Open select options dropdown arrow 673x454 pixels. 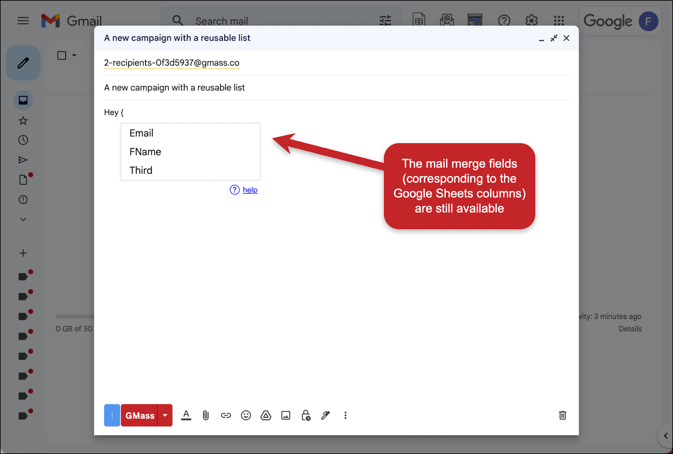[x=74, y=55]
